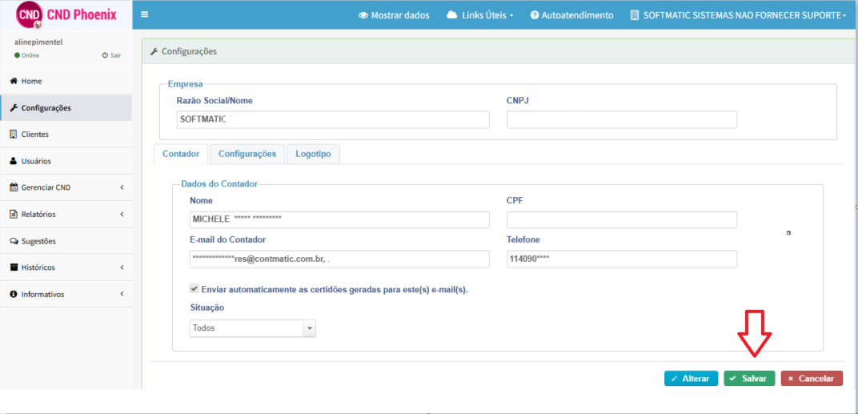Click the Usuários person icon
Viewport: 858px width, 414px height.
point(14,161)
